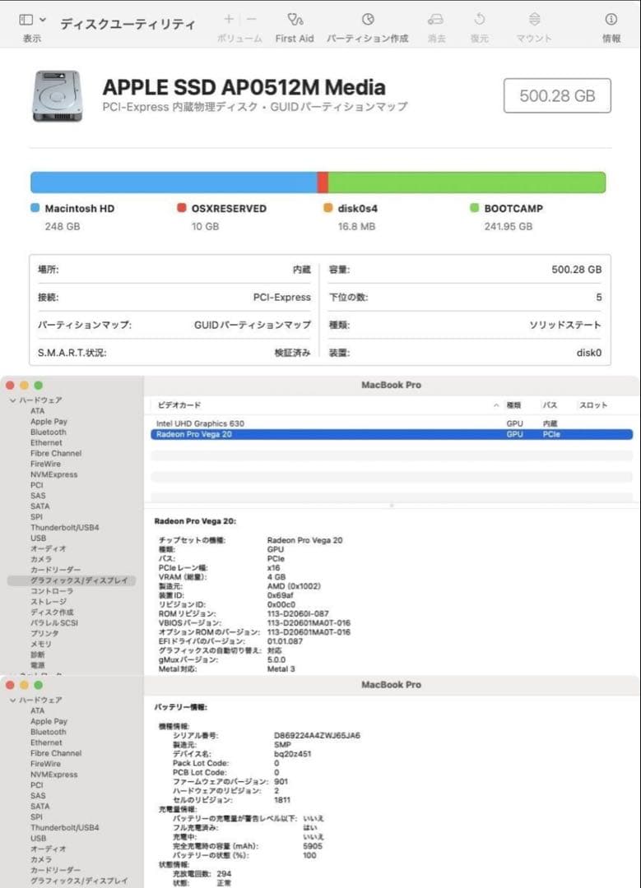Click the add volume plus icon
Screen dimensions: 641x888
(229, 19)
